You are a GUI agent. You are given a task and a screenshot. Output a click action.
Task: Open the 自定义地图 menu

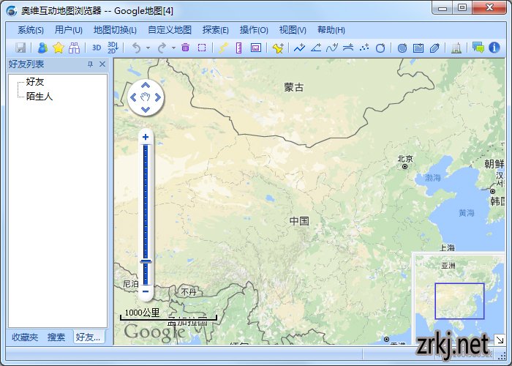pos(170,30)
